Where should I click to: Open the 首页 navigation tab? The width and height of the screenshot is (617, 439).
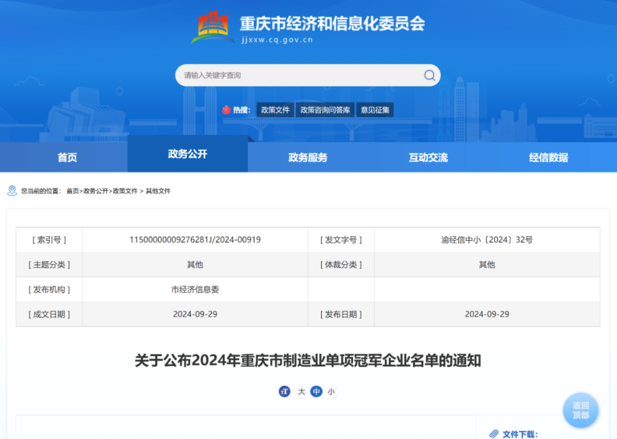[x=67, y=158]
